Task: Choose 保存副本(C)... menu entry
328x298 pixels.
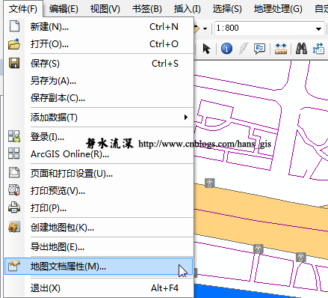Action: click(x=99, y=98)
